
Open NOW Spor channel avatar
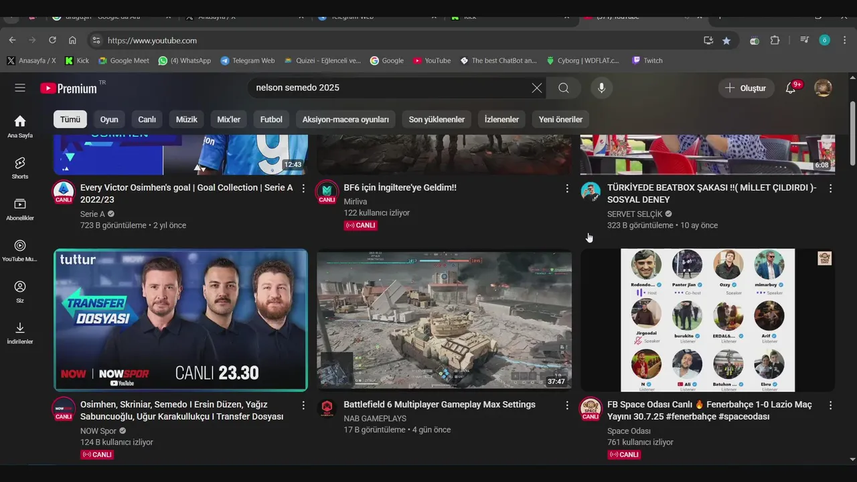64,409
